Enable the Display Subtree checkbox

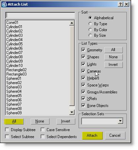coord(7,130)
